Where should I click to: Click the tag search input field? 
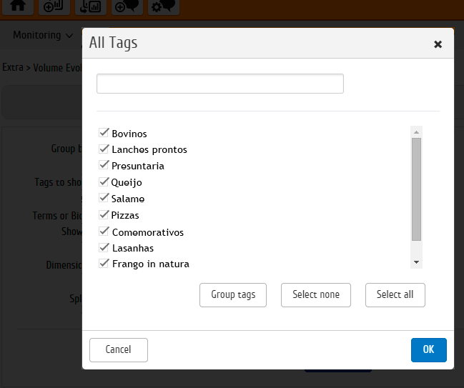pyautogui.click(x=219, y=84)
